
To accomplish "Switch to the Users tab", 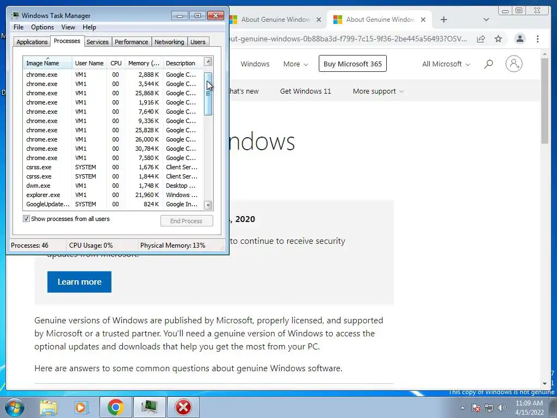I will [x=198, y=42].
